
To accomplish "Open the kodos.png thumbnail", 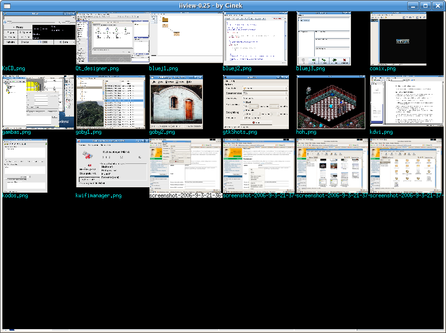I will (25, 166).
